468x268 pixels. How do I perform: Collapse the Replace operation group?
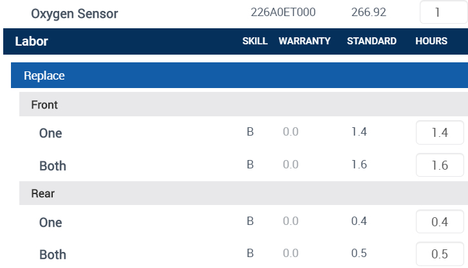click(x=44, y=76)
